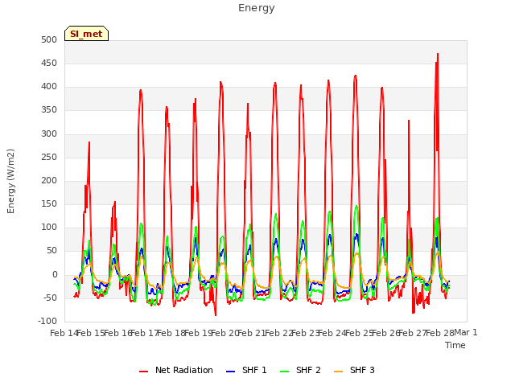The image size is (515, 386).
Task: Click the blue SHF 1 legend swatch
Action: point(231,372)
